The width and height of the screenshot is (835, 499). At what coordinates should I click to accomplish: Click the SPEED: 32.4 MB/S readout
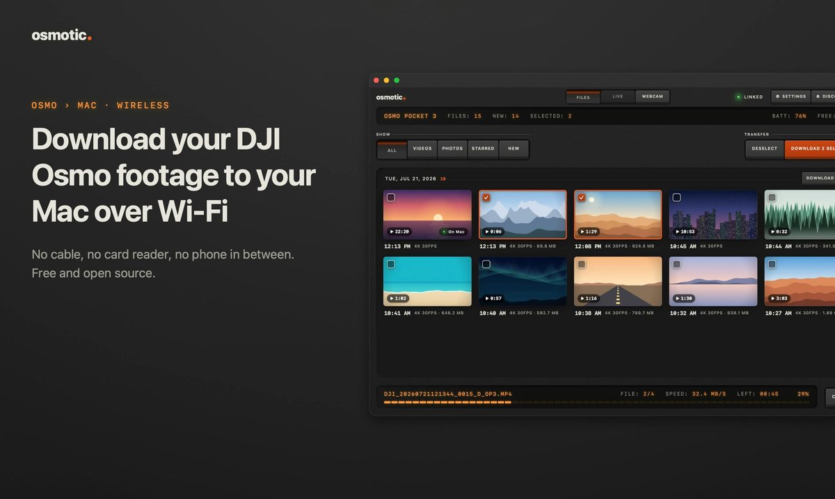(x=696, y=394)
